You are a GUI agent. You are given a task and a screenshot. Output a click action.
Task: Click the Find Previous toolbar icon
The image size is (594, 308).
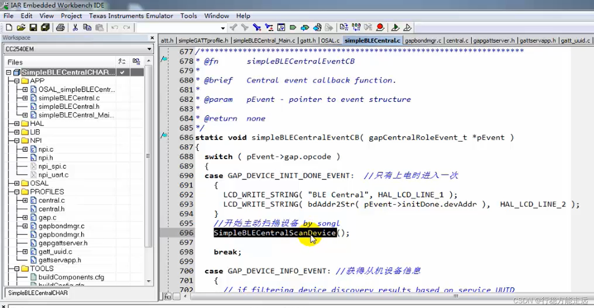point(233,27)
